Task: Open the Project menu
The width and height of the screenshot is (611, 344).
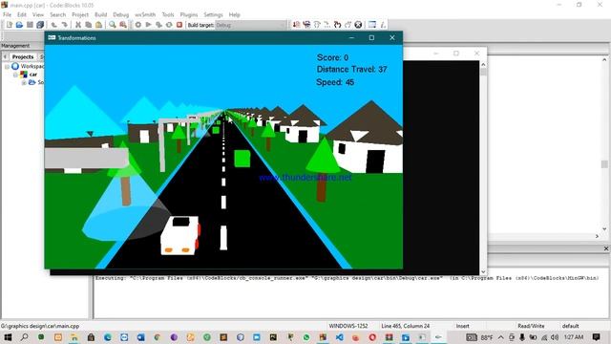Action: [80, 14]
